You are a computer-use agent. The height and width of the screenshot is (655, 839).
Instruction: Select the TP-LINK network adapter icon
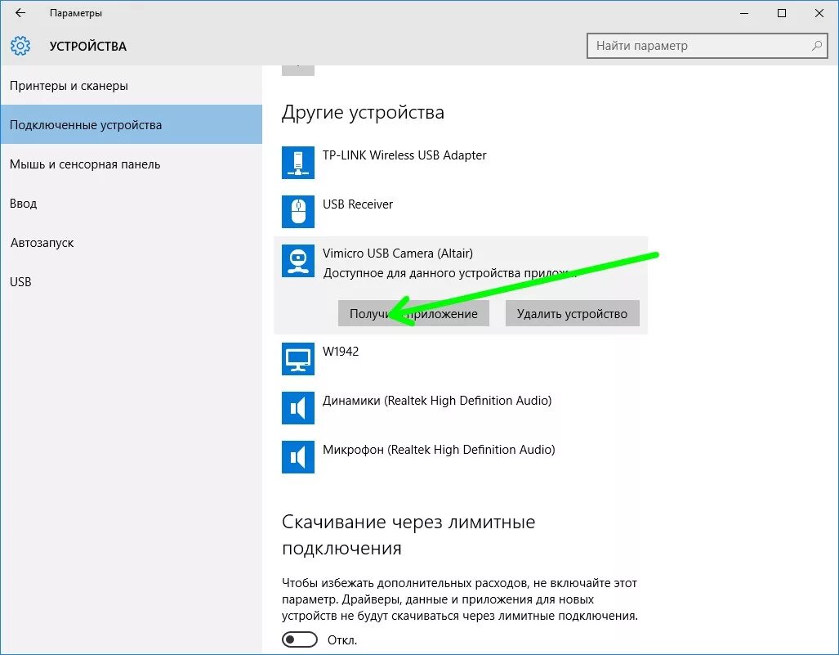tap(298, 163)
